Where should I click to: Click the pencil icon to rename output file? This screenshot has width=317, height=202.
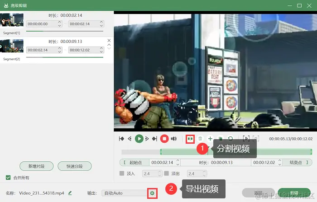70,193
